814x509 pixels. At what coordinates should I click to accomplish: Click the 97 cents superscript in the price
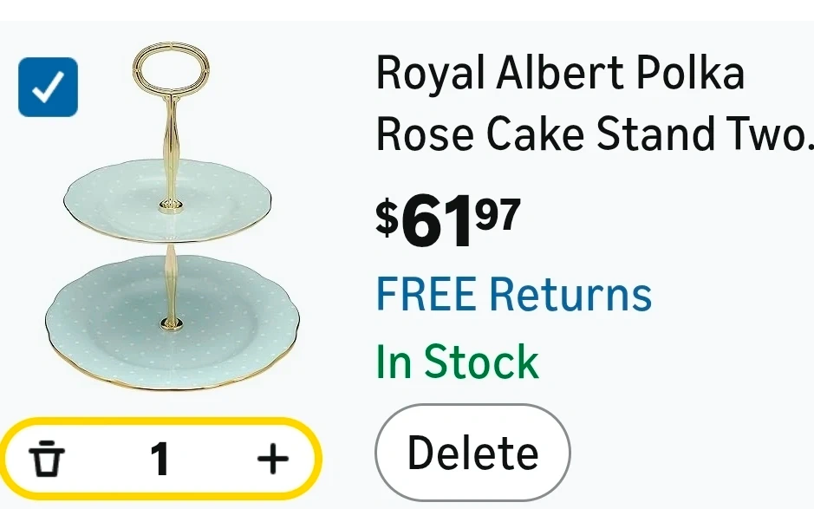(498, 213)
